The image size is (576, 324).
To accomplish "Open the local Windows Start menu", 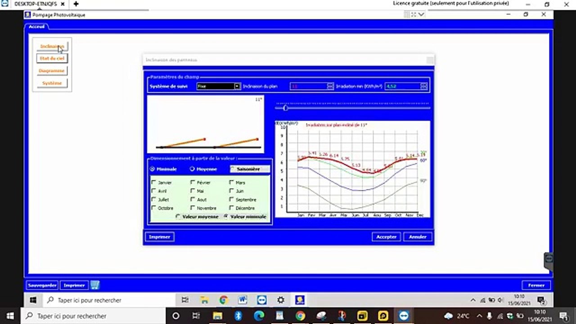I will click(10, 316).
